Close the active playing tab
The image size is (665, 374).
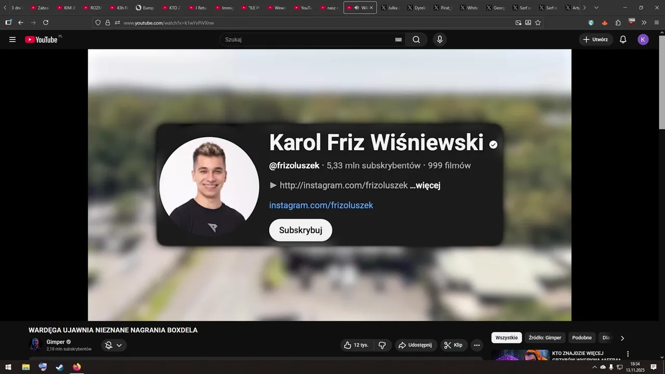(371, 8)
